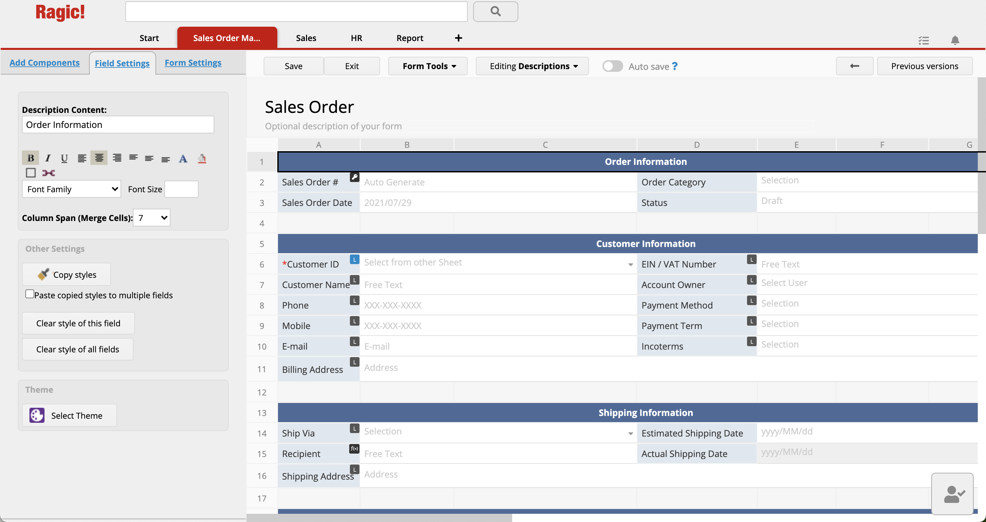
Task: Apply italic formatting in Description toolbar
Action: [48, 158]
